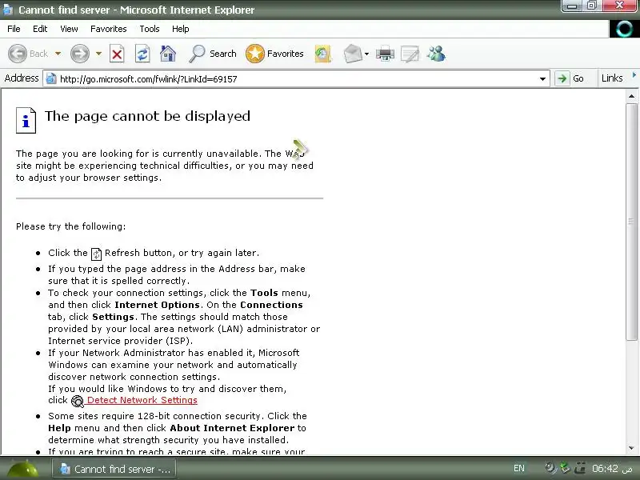Click the heading The page cannot be displayed
This screenshot has height=480, width=640.
147,116
